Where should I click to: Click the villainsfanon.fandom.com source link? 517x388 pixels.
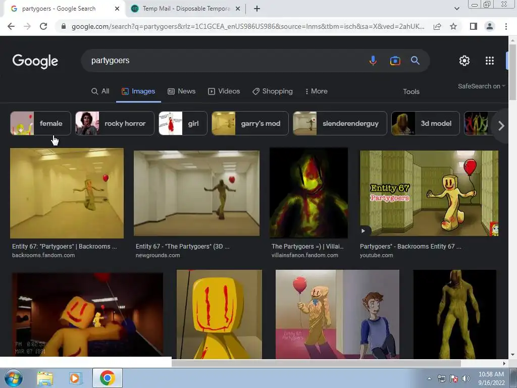tap(304, 255)
